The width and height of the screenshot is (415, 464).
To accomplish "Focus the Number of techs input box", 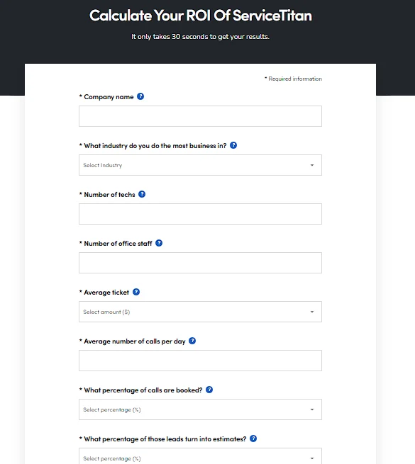I will tap(200, 214).
